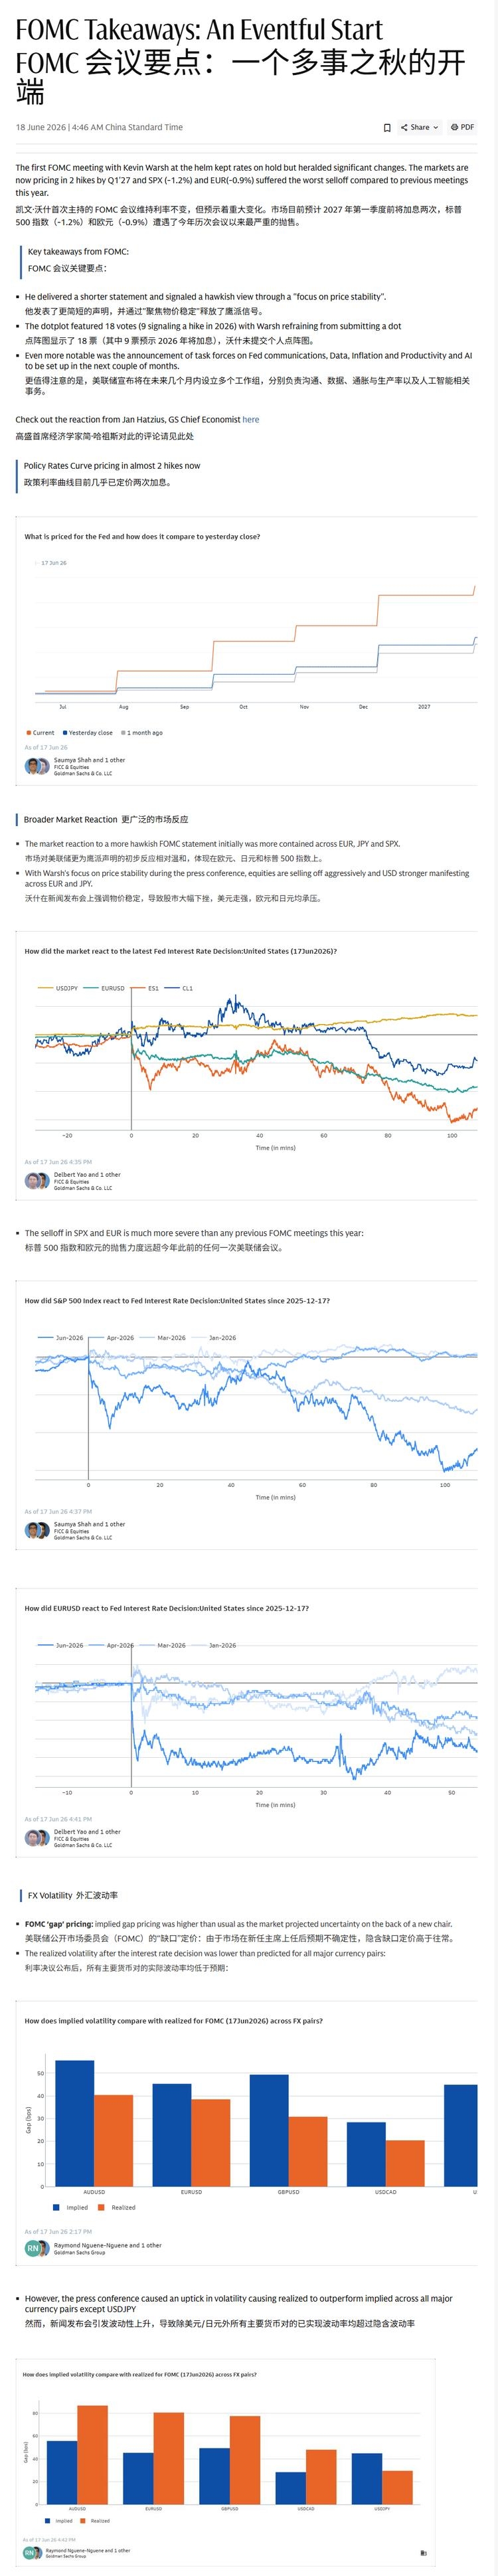Screen dimensions: 498x2576
Task: Export the article as PDF
Action: (x=462, y=127)
